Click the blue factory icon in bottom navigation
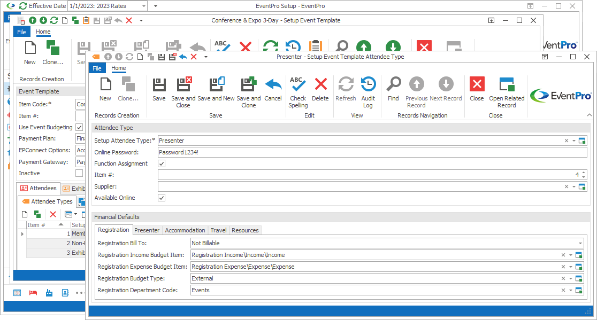 click(x=49, y=293)
